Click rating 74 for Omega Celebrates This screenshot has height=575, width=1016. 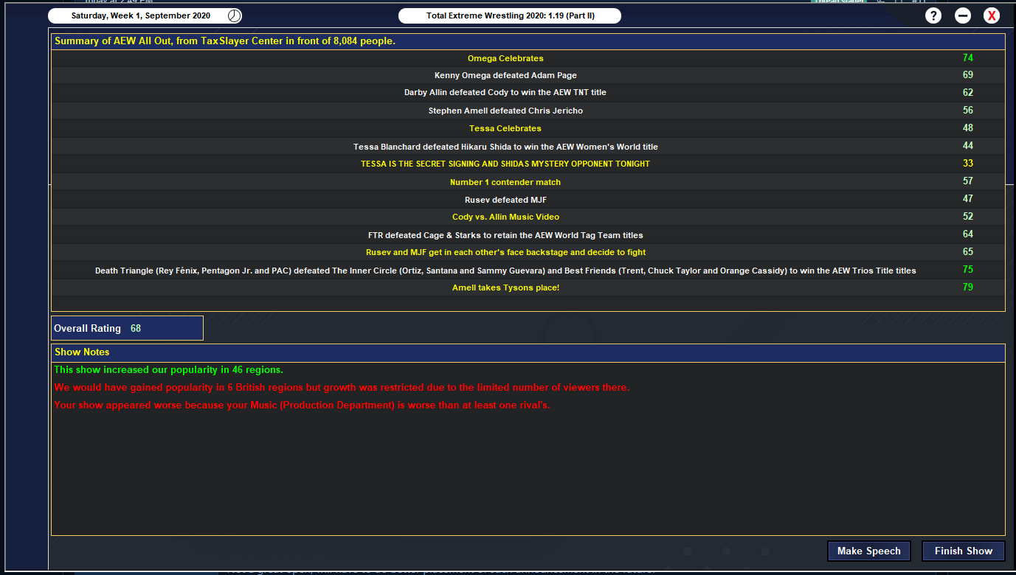pyautogui.click(x=968, y=57)
